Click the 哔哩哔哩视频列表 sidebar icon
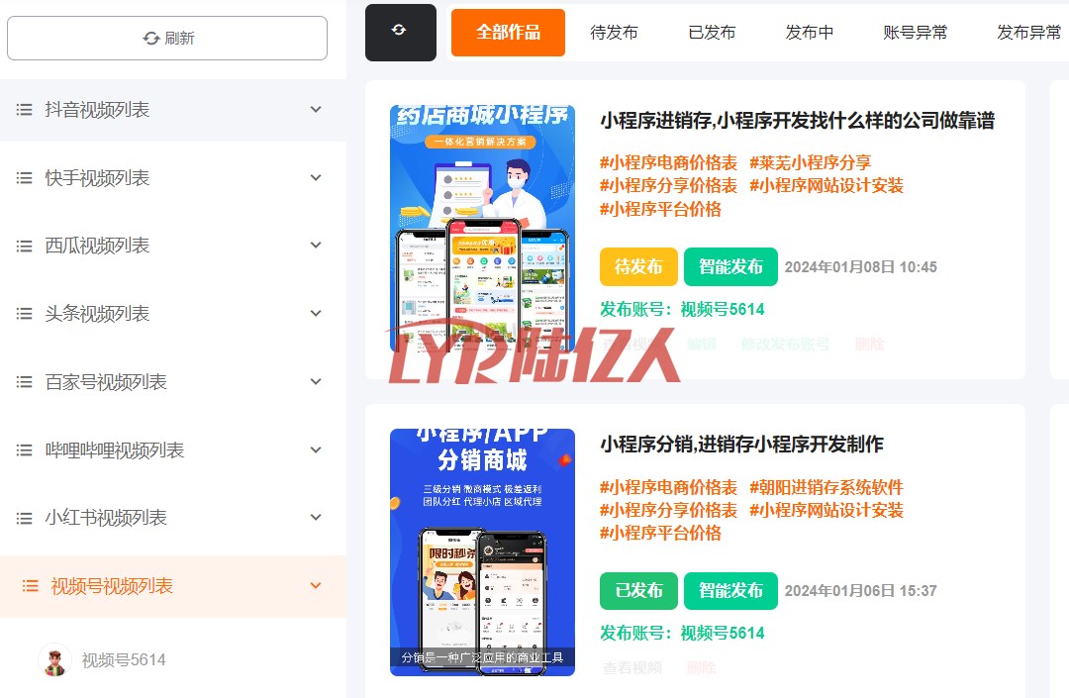This screenshot has height=698, width=1069. [x=26, y=449]
